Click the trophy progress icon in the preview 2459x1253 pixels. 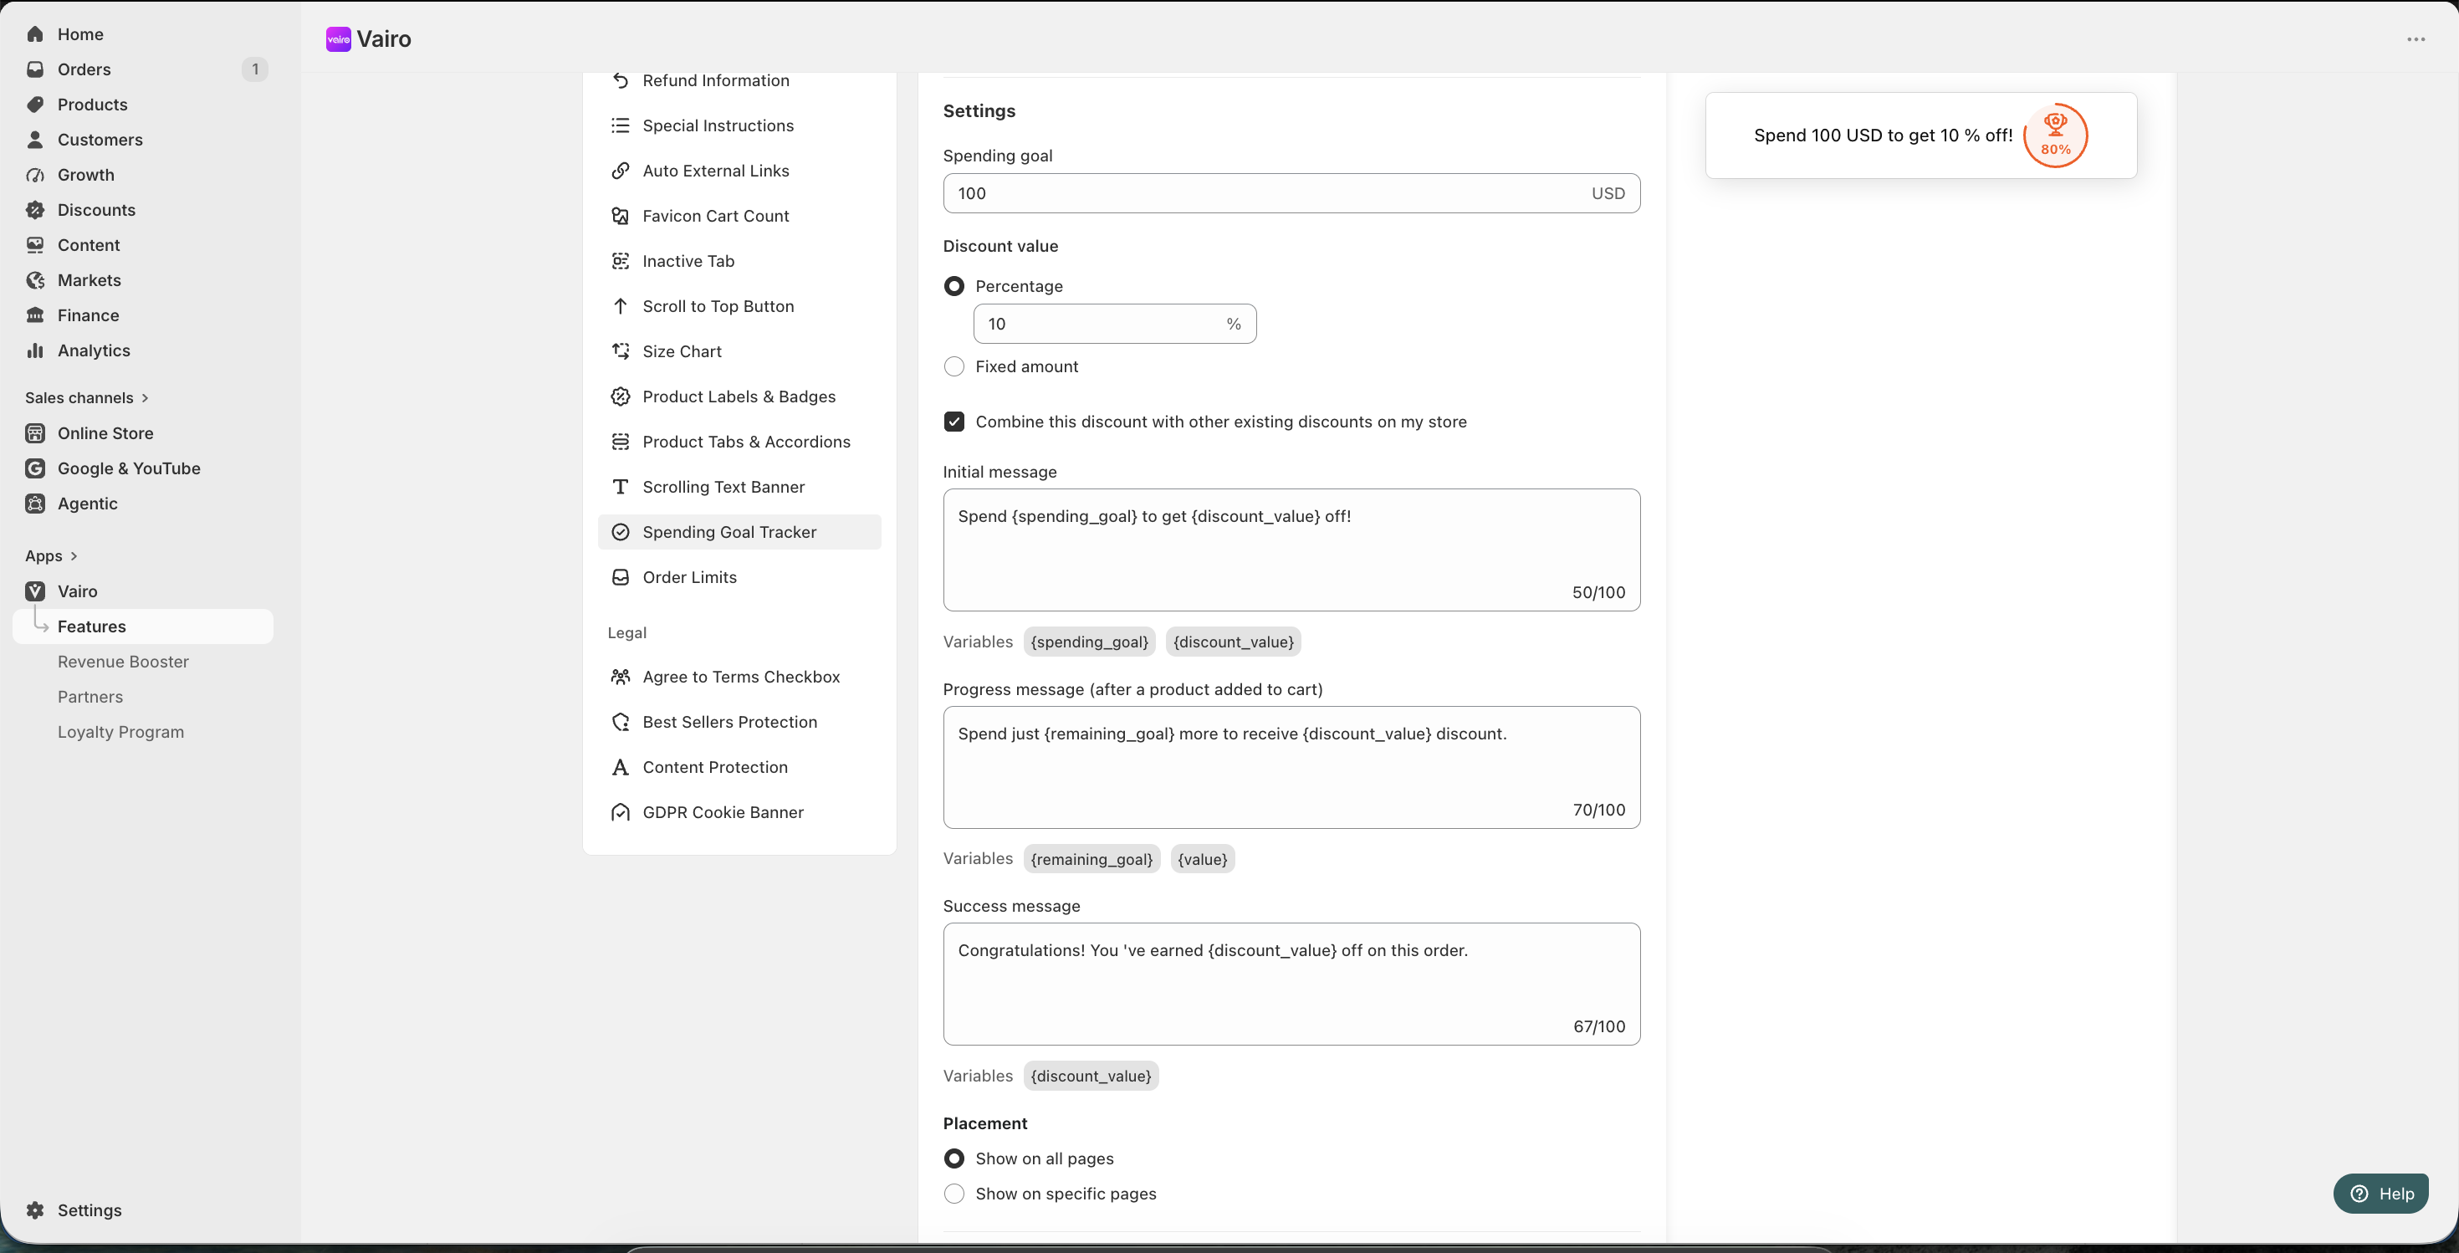[x=2055, y=136]
